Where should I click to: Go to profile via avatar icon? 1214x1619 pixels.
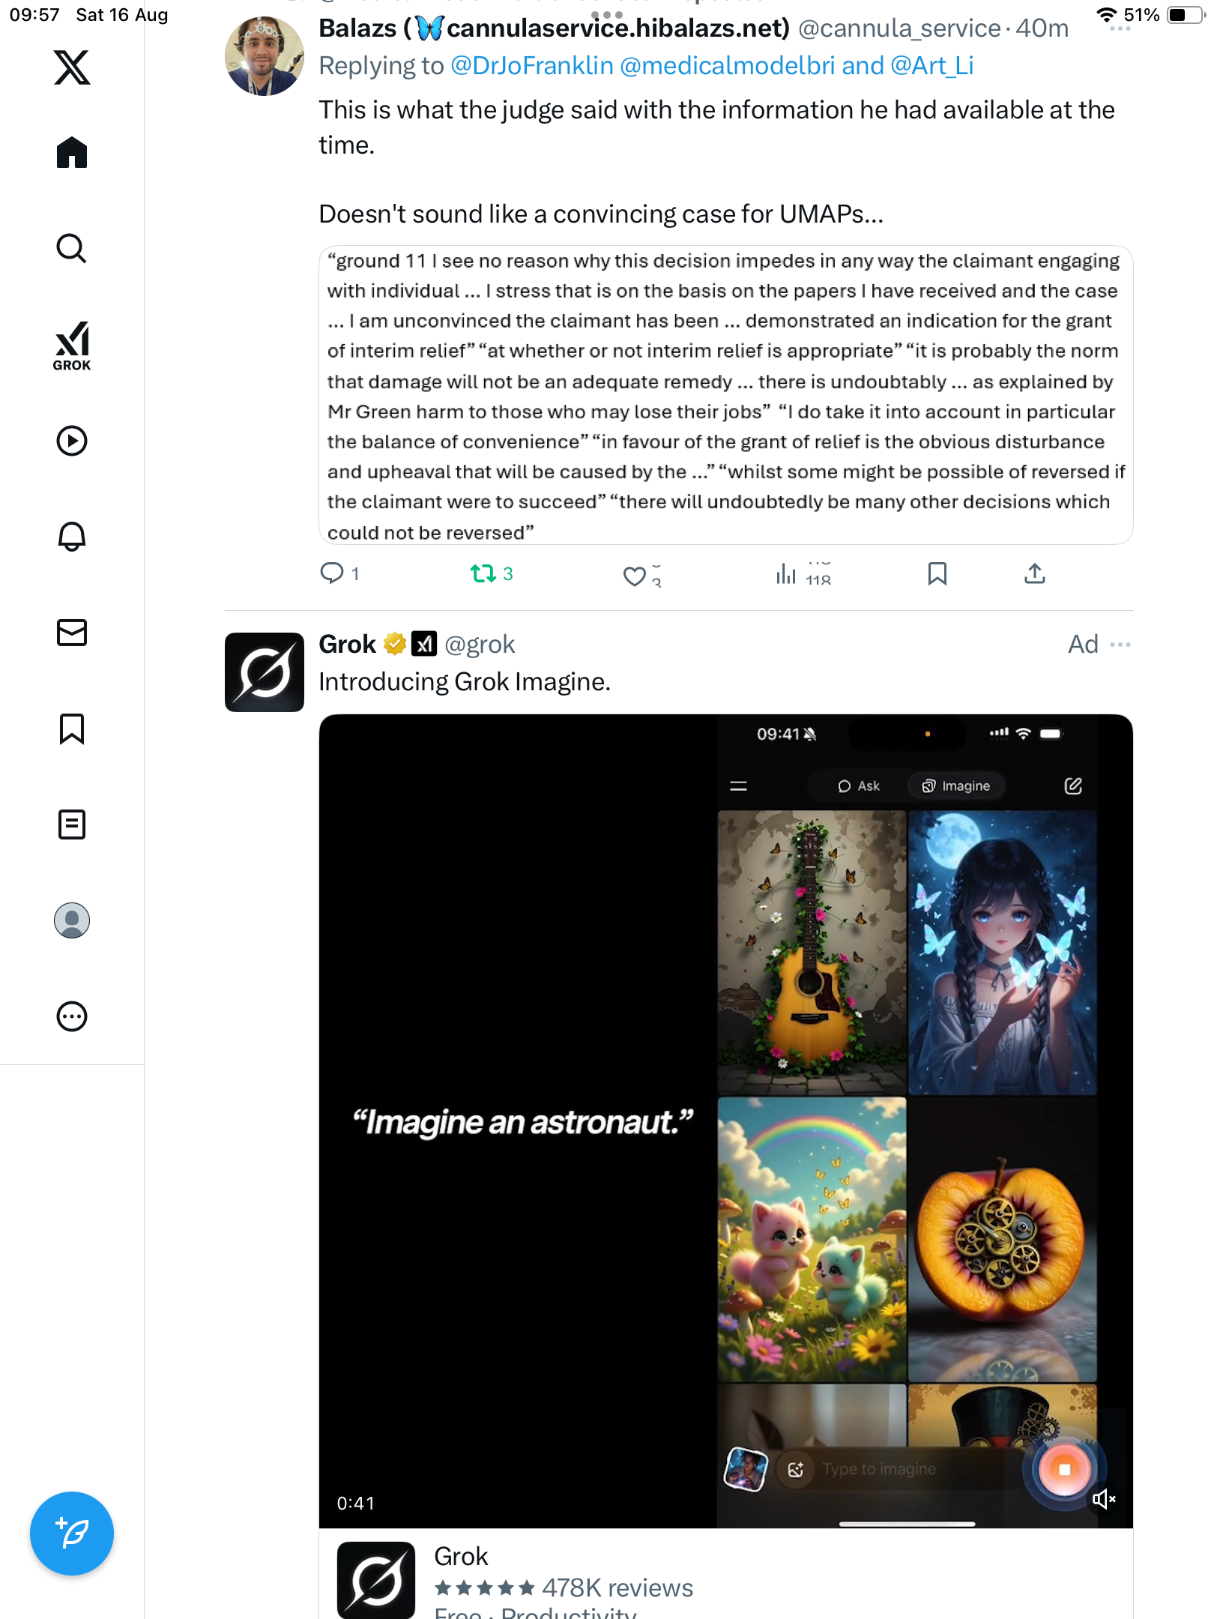coord(72,920)
